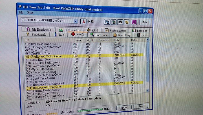Click the data value 41238902
203x115 pixels.
(119, 64)
